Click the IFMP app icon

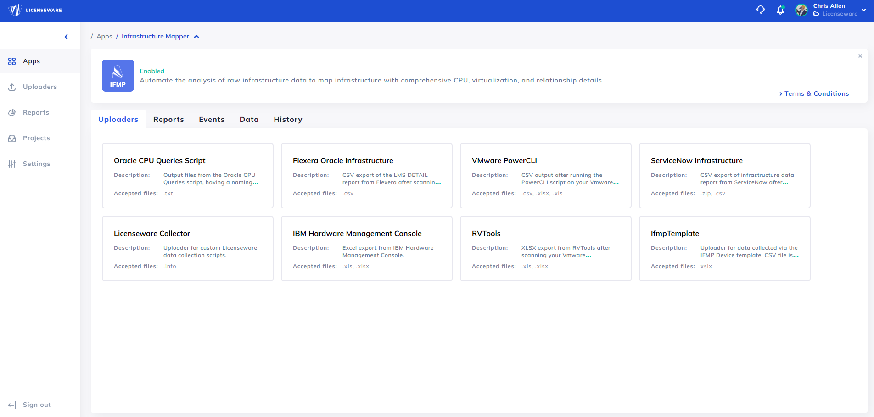(118, 76)
